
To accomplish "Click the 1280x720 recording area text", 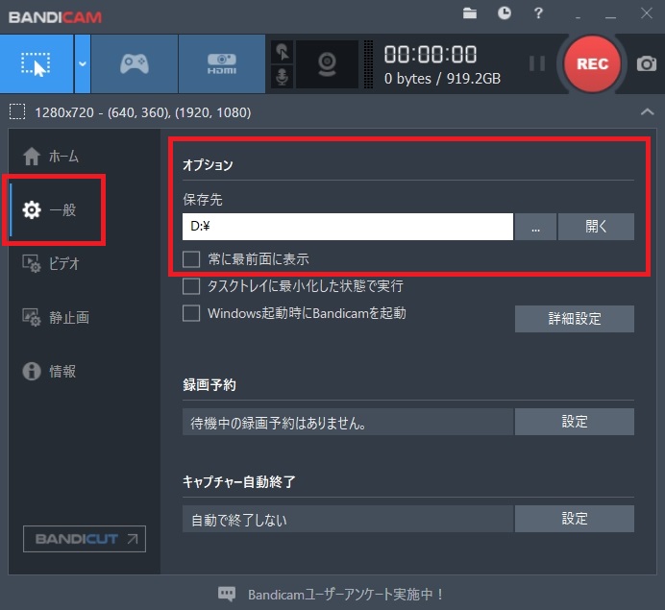I will [143, 112].
